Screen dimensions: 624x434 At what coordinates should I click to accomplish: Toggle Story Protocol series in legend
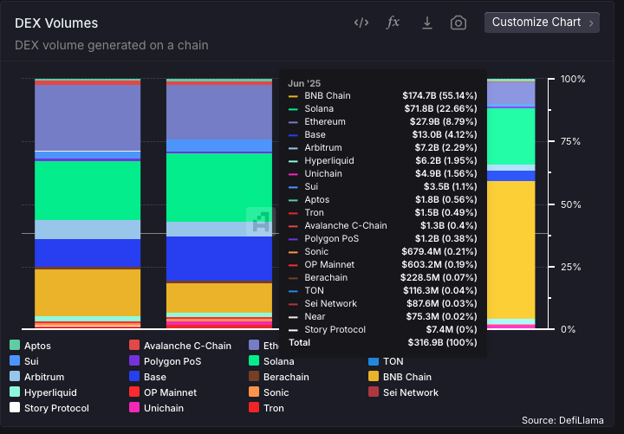click(49, 408)
